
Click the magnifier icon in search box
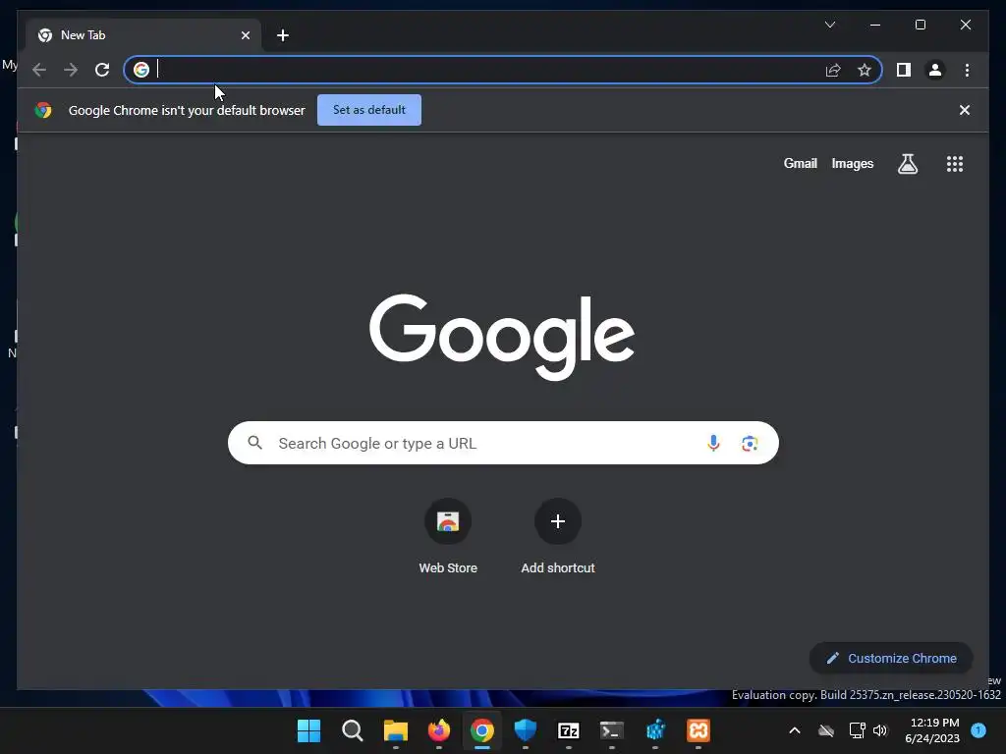(x=254, y=443)
